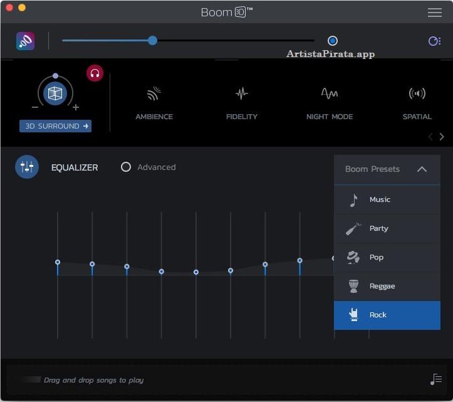Go to next effects page arrow
This screenshot has width=453, height=402.
[x=442, y=137]
